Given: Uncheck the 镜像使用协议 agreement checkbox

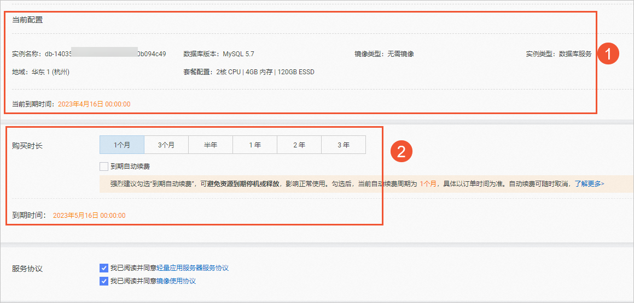Looking at the screenshot, I should (x=104, y=281).
